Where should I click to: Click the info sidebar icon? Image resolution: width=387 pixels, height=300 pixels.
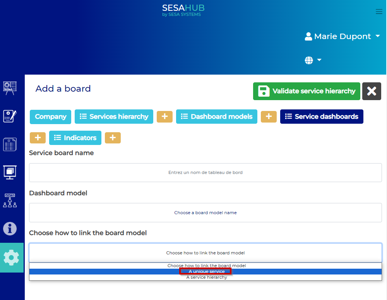pyautogui.click(x=10, y=228)
